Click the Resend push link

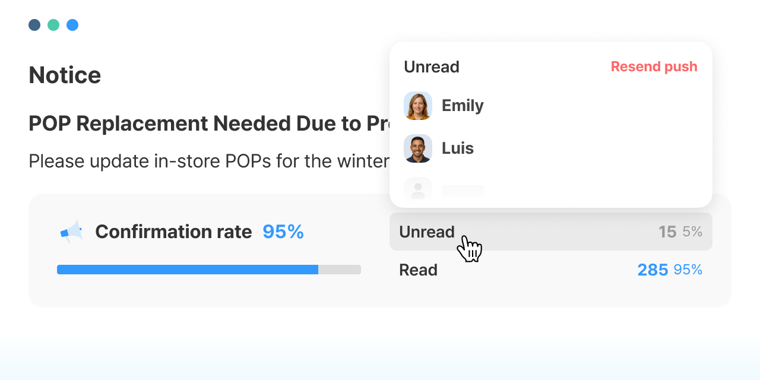coord(654,66)
